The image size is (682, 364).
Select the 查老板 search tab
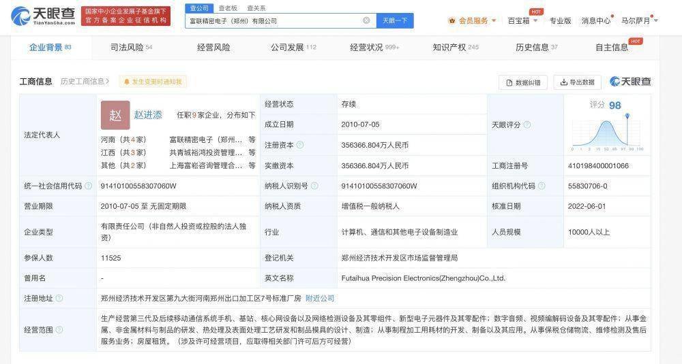228,7
